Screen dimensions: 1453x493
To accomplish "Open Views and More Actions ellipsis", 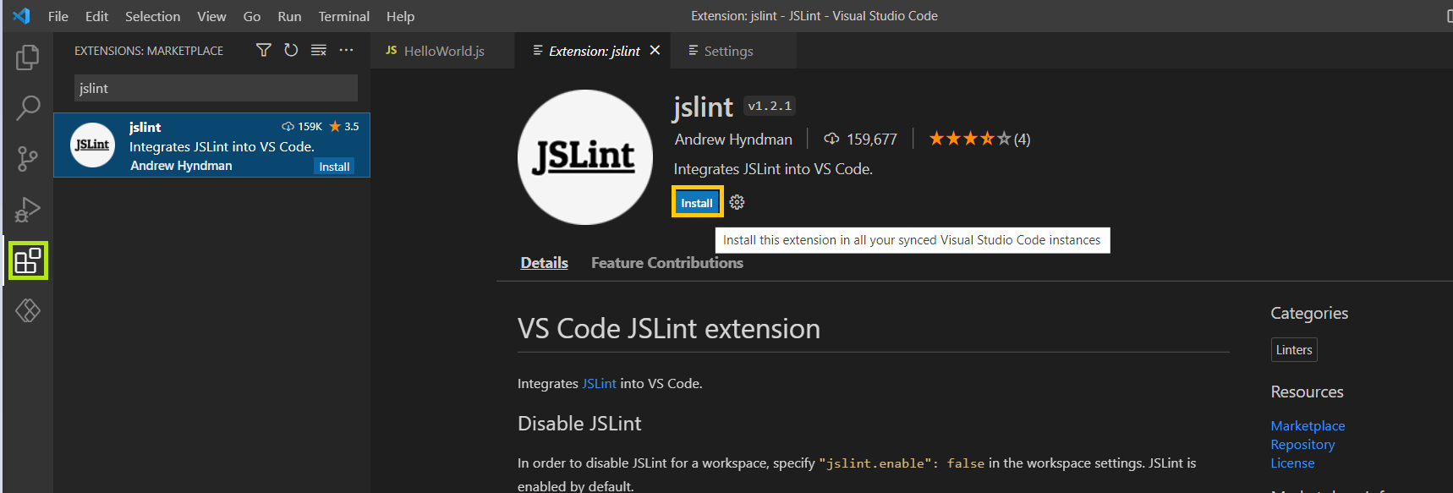I will [347, 51].
